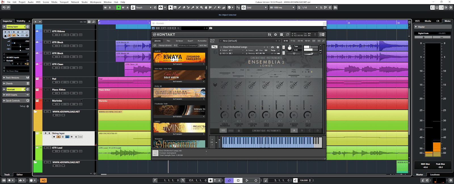
Task: Click the Inspector Setup gear
Action: click(28, 106)
